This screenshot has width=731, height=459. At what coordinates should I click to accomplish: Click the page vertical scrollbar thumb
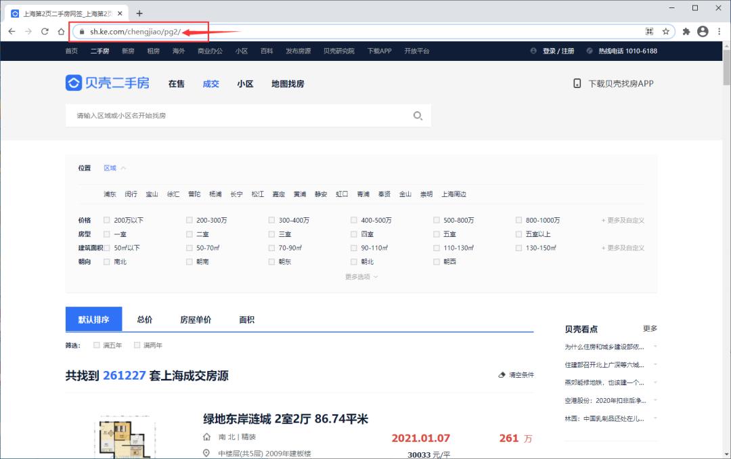(x=726, y=68)
